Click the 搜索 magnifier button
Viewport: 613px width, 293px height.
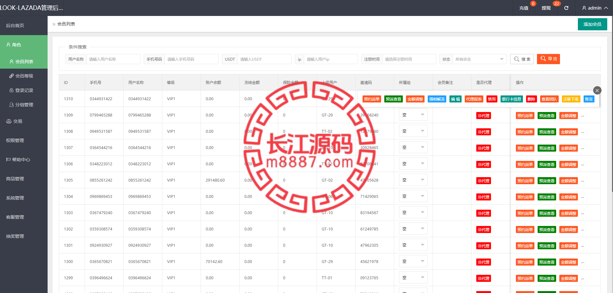tap(522, 59)
